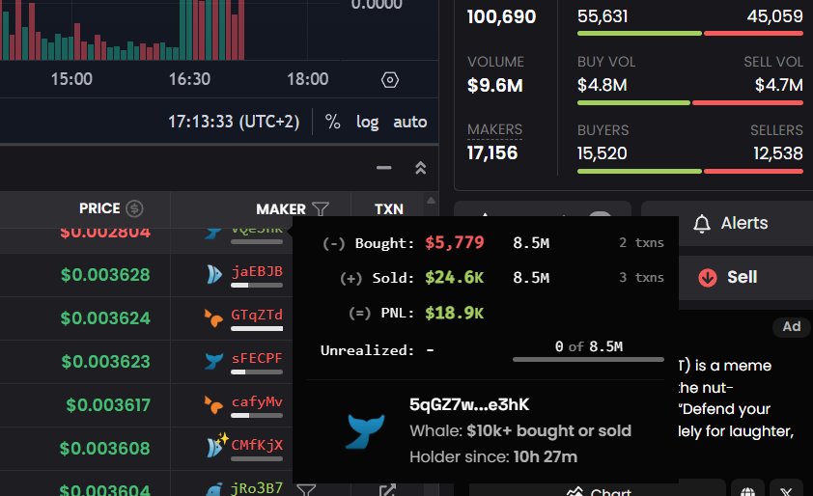Click the 15:00 time axis label
The width and height of the screenshot is (813, 496).
(x=71, y=79)
